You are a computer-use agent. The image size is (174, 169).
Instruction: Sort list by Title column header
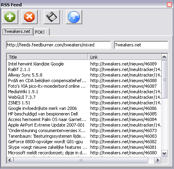click(x=47, y=57)
